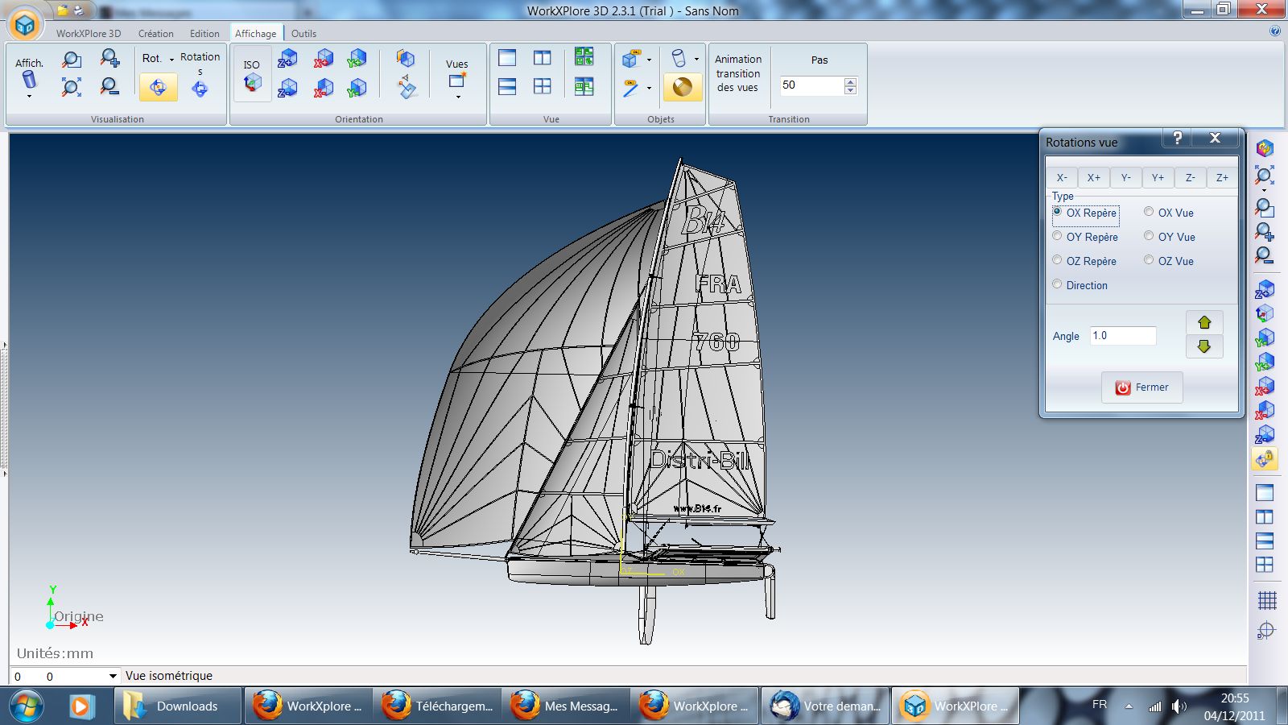
Task: Select the Direction radio button
Action: pos(1057,284)
